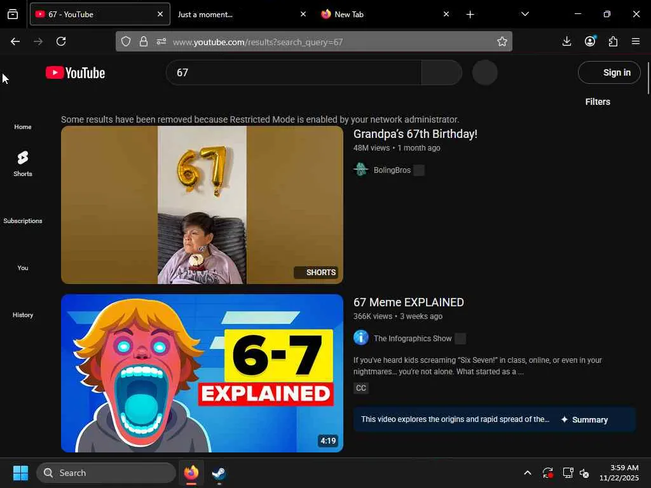Screen dimensions: 651x488
Task: Click the BolingBros channel avatar
Action: pos(361,169)
